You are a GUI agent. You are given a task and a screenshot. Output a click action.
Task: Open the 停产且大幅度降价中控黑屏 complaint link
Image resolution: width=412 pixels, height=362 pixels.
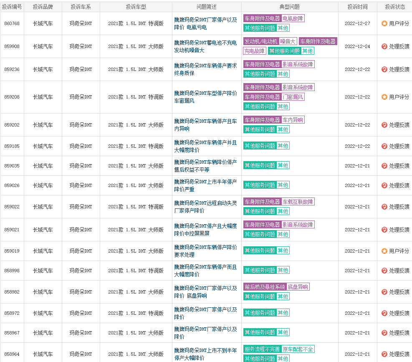pos(205,230)
